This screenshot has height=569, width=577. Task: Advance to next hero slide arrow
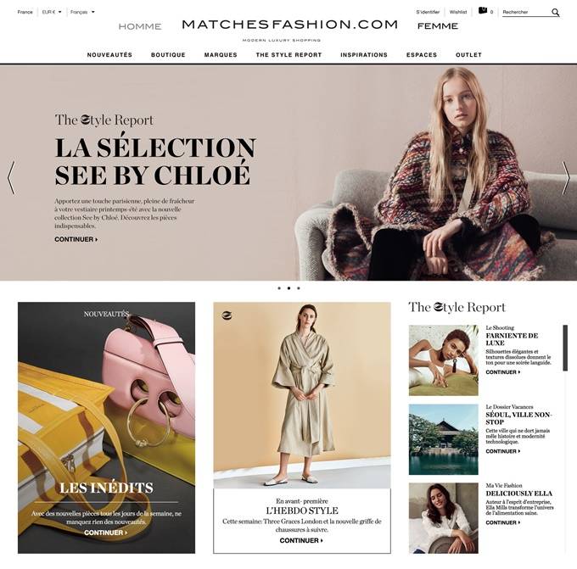point(566,178)
